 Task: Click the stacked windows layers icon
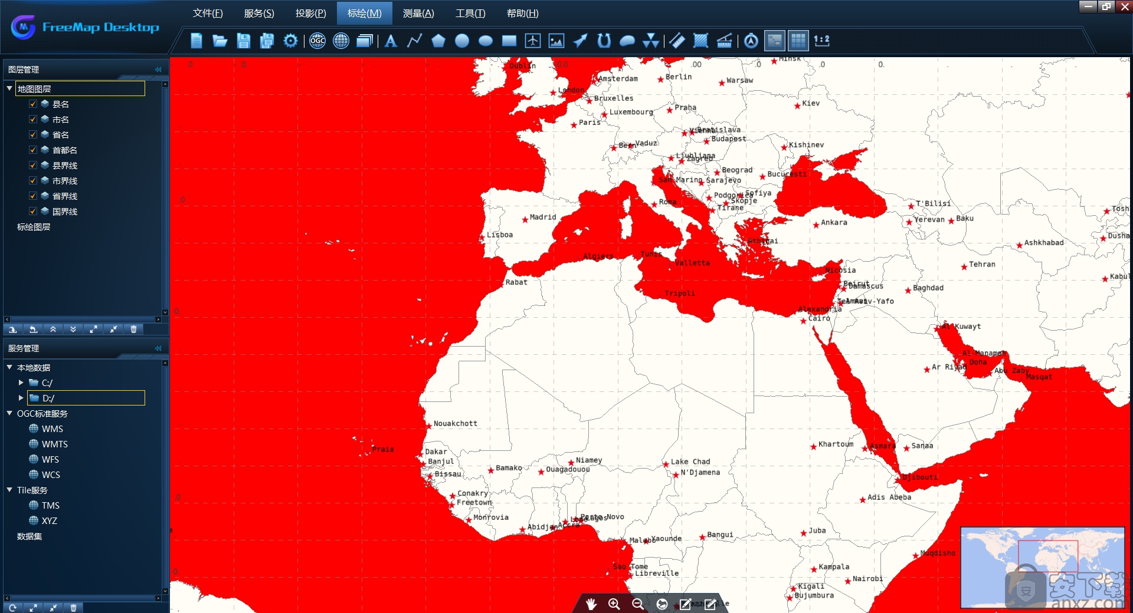point(365,41)
